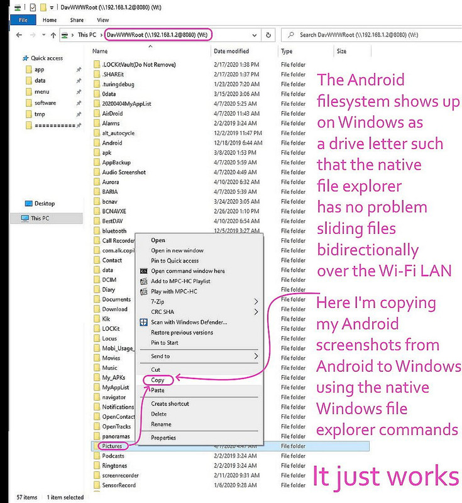The height and width of the screenshot is (503, 462).
Task: Click the pin icon beside software
Action: pos(79,103)
